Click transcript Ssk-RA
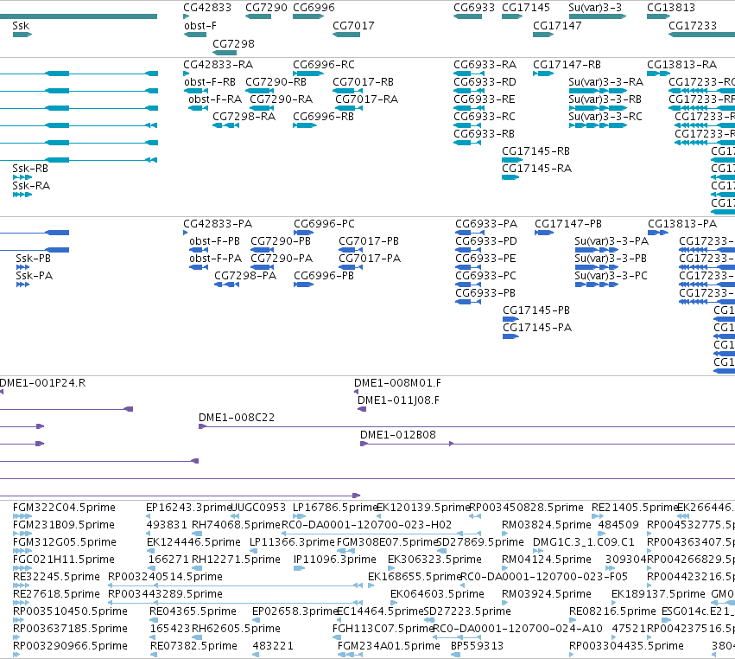Image resolution: width=735 pixels, height=659 pixels. [22, 195]
